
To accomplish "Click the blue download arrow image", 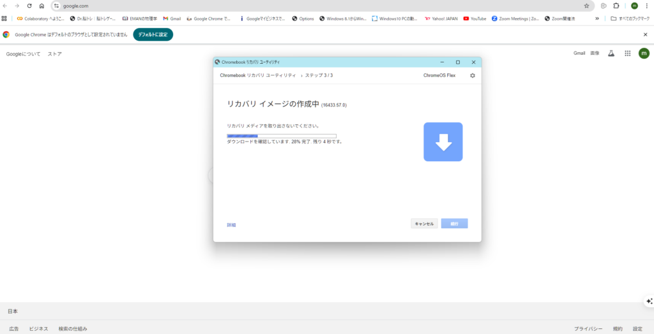I will point(443,142).
